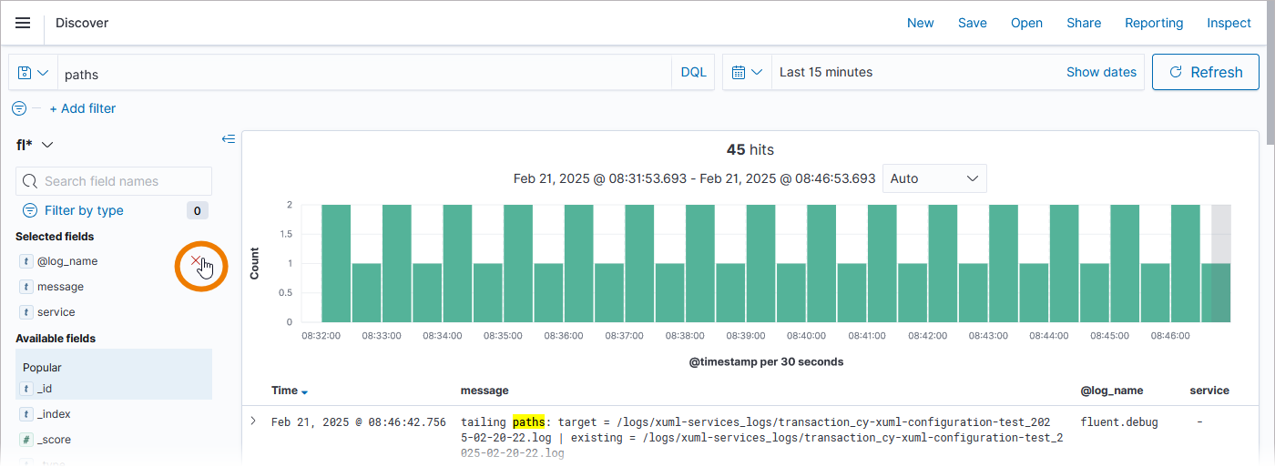Open the calendar quick date menu
Screen dimensions: 1275x467
coord(747,72)
